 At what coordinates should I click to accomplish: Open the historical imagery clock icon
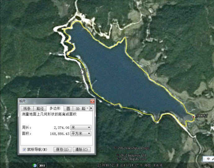(35, 165)
